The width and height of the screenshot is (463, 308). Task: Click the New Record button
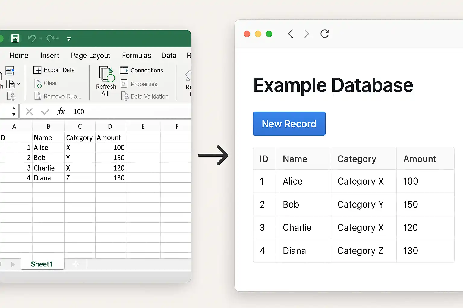[x=289, y=124]
